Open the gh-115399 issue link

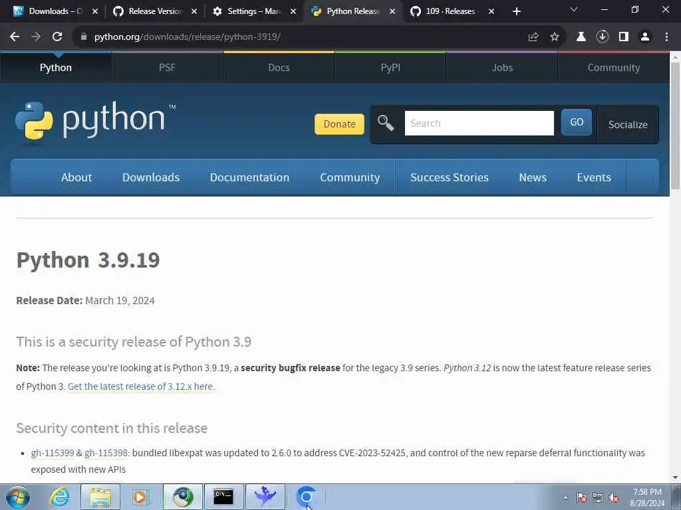pos(53,453)
